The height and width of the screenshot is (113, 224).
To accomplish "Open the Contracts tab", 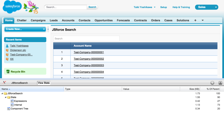I will click(x=141, y=20).
